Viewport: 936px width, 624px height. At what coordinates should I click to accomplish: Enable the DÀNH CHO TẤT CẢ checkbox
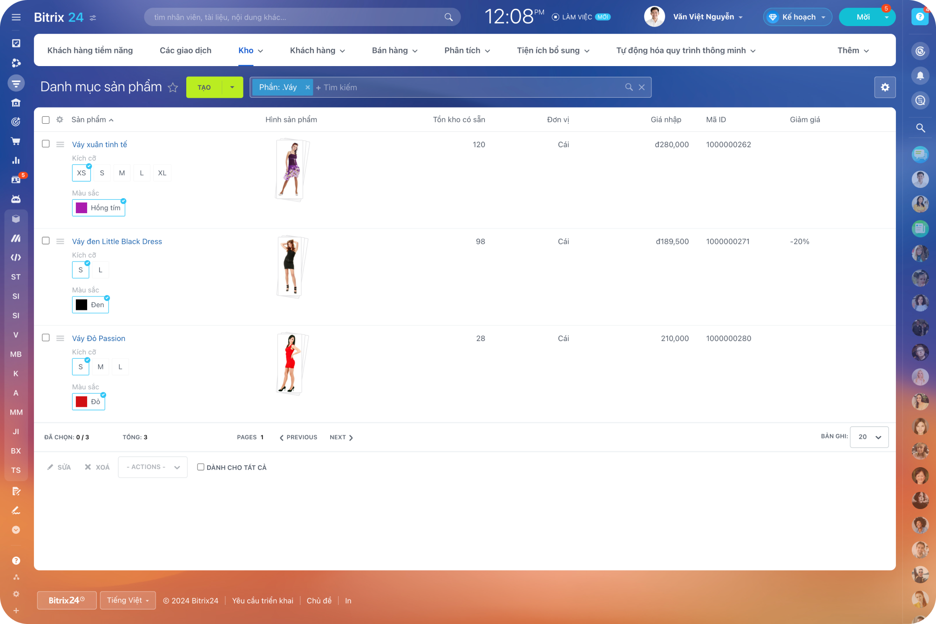[x=201, y=467]
